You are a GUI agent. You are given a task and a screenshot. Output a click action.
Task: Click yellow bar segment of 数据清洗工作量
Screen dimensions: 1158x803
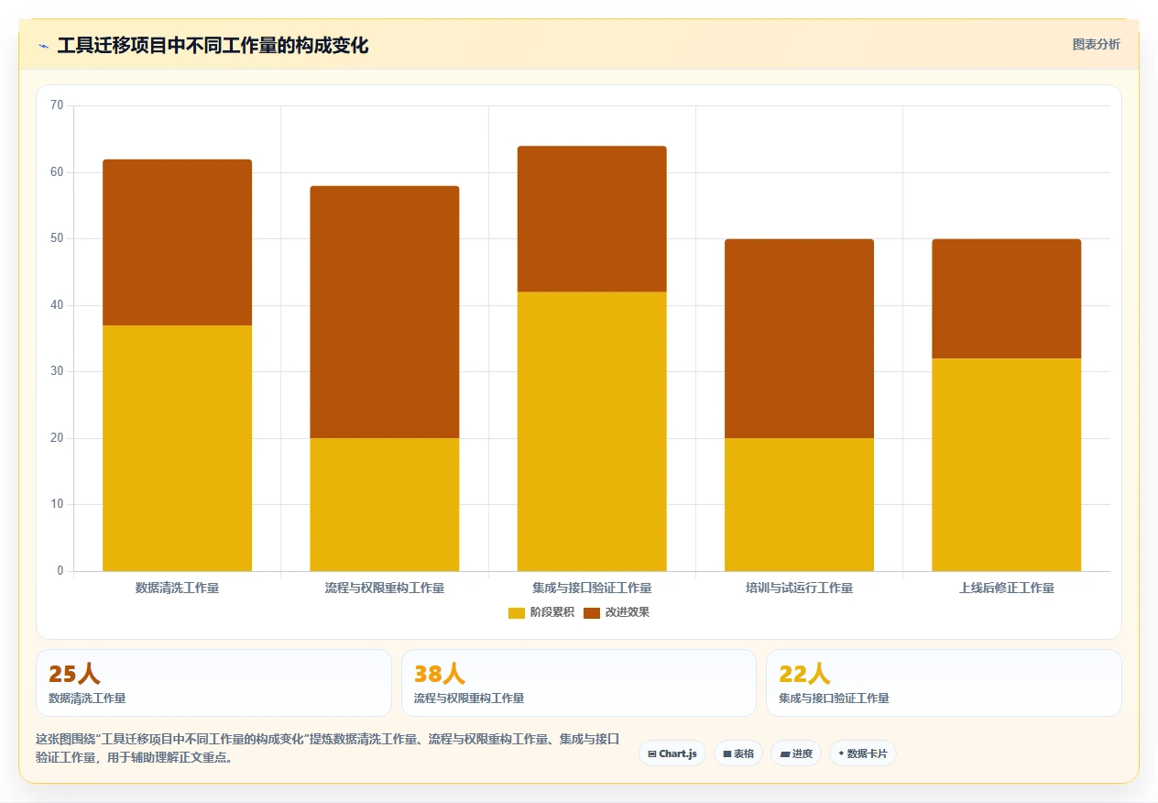[x=177, y=448]
